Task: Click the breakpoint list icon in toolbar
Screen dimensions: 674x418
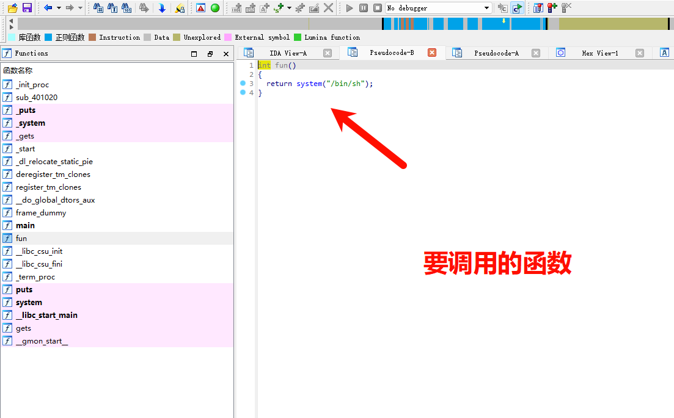Action: (x=538, y=8)
